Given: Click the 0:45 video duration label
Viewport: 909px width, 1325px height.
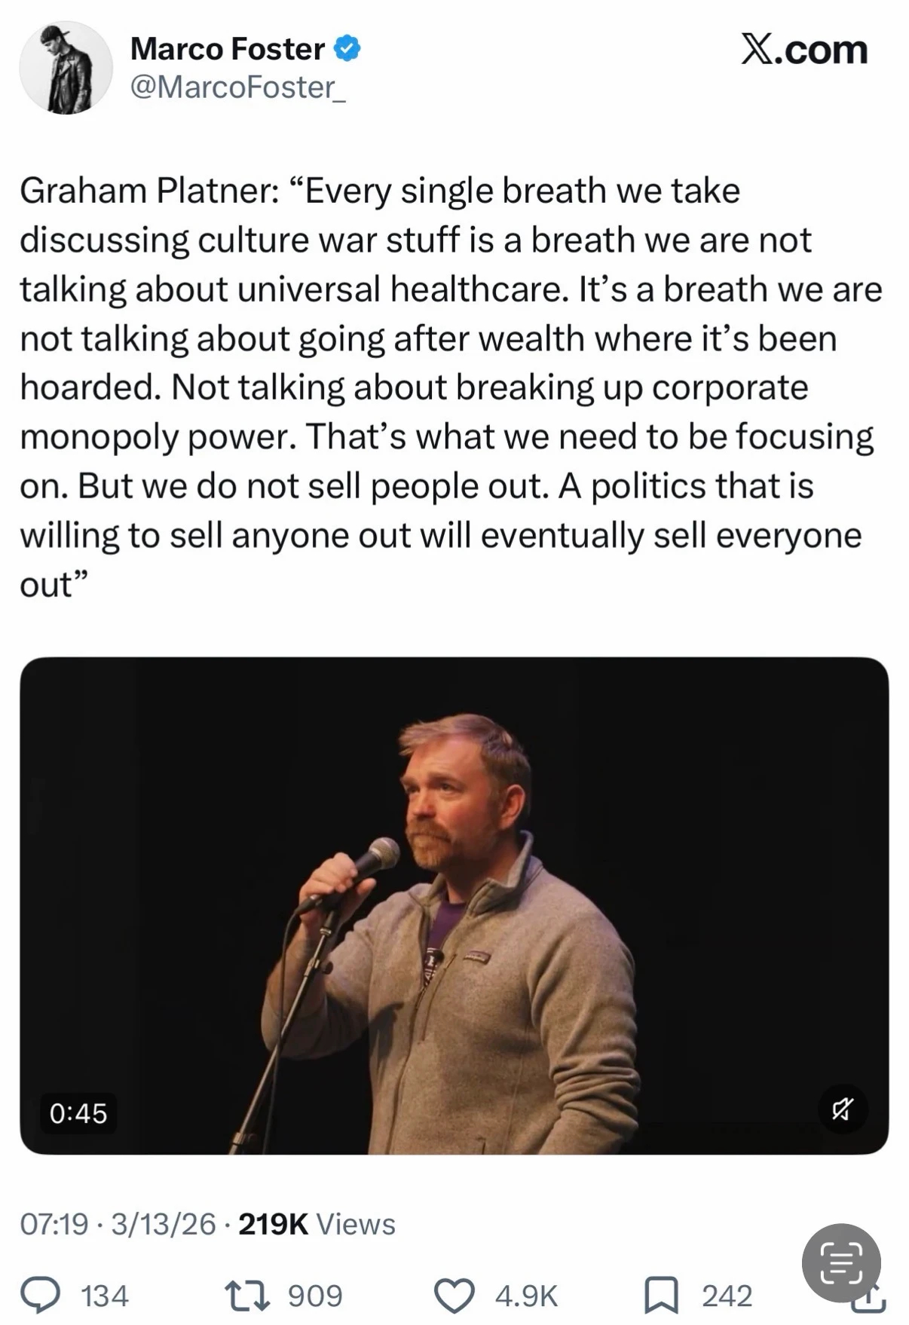Looking at the screenshot, I should pos(78,1112).
